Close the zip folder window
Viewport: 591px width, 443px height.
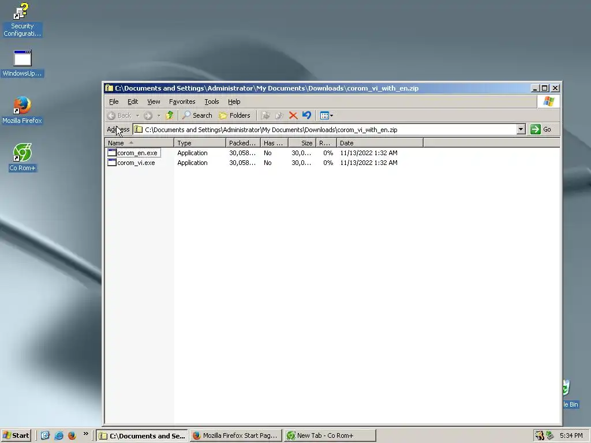[x=555, y=88]
